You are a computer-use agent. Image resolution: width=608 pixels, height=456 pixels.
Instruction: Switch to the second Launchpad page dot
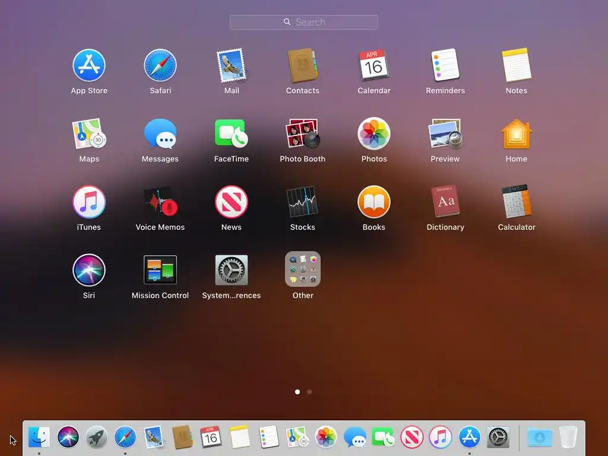point(309,392)
